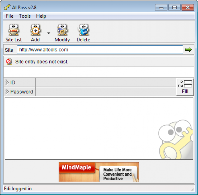Click the Delete toolbar icon
Screen dimensions: 198x195
click(83, 30)
